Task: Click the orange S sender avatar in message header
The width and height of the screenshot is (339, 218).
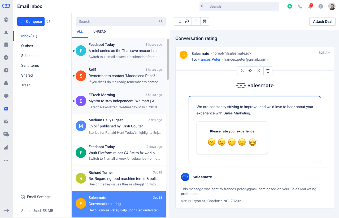Action: pos(184,55)
